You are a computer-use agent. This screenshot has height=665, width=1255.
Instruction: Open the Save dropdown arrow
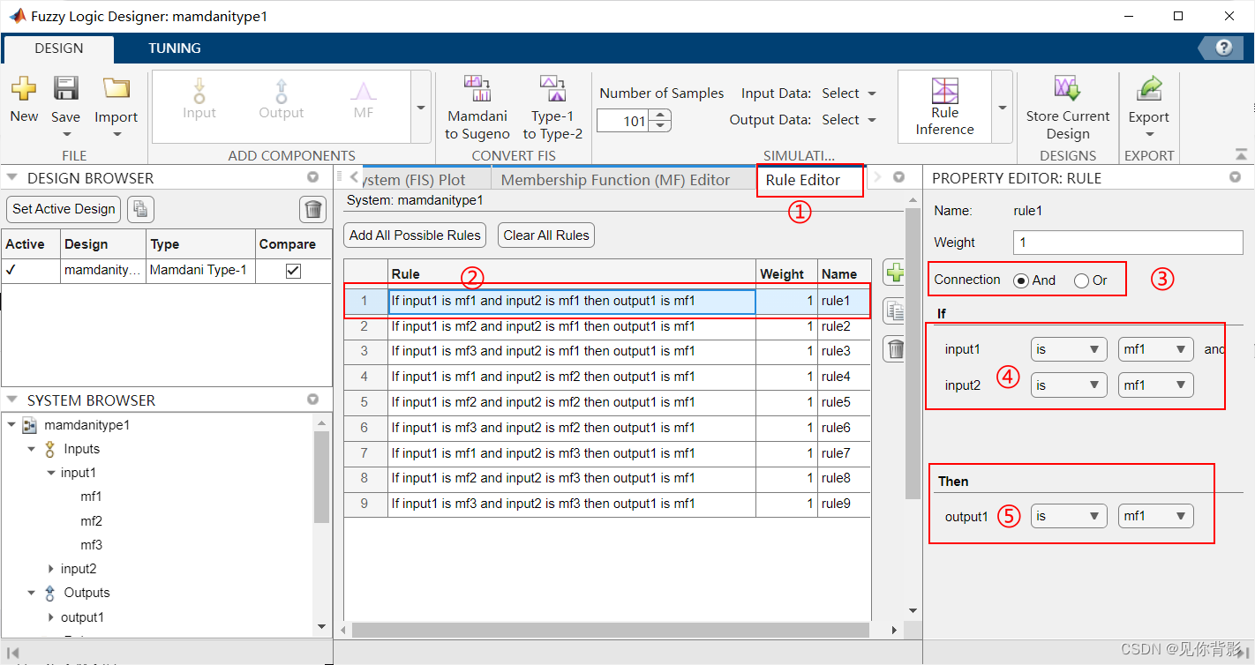coord(66,135)
